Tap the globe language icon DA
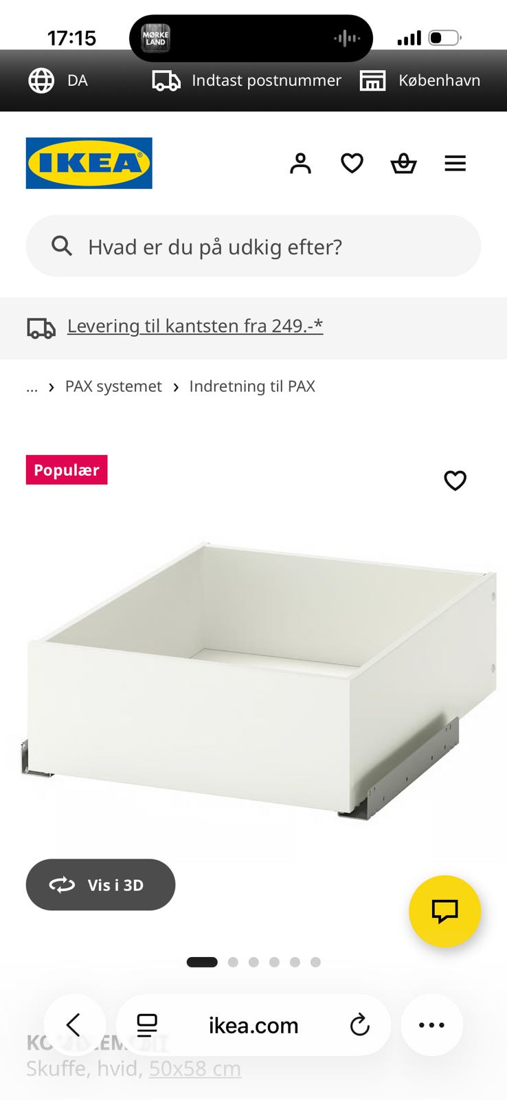 58,80
